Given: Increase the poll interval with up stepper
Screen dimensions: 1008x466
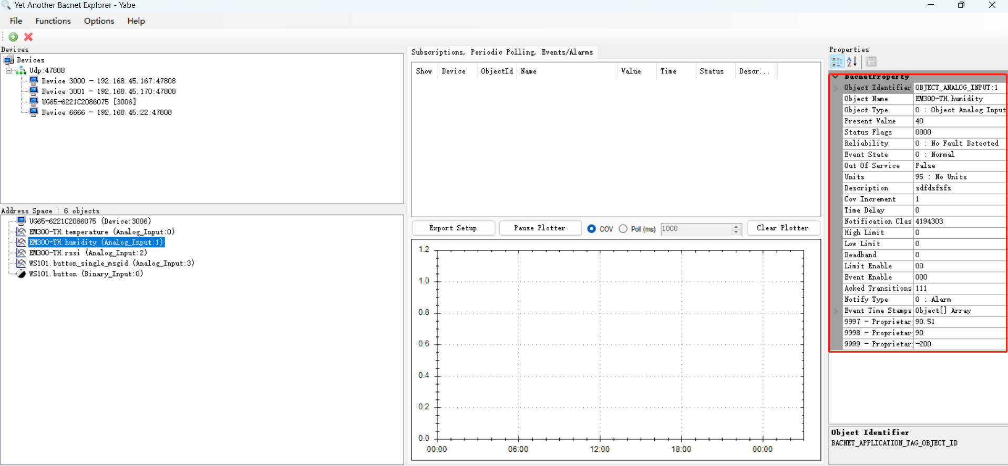Looking at the screenshot, I should tap(736, 226).
